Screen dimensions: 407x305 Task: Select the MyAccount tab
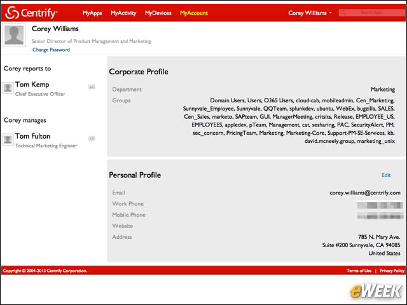(194, 13)
